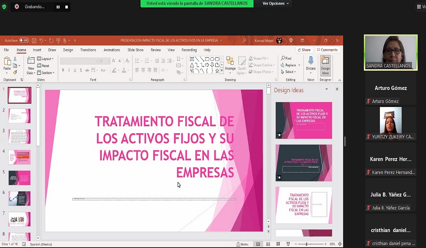Select slide 5 thumbnail
426x248 pixels.
[x=20, y=178]
